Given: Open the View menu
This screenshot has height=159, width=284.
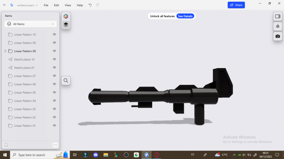Looking at the screenshot, I should coord(68,5).
